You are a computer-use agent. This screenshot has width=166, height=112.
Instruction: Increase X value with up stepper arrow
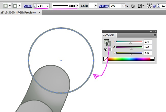[x=159, y=5]
